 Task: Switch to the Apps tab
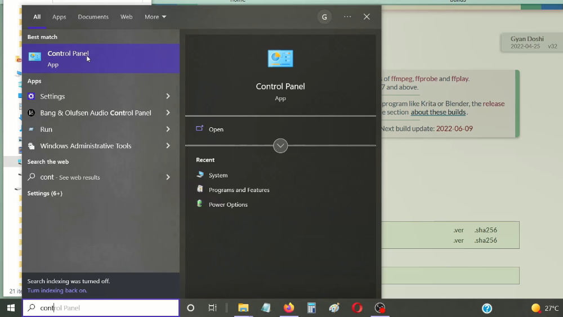59,17
